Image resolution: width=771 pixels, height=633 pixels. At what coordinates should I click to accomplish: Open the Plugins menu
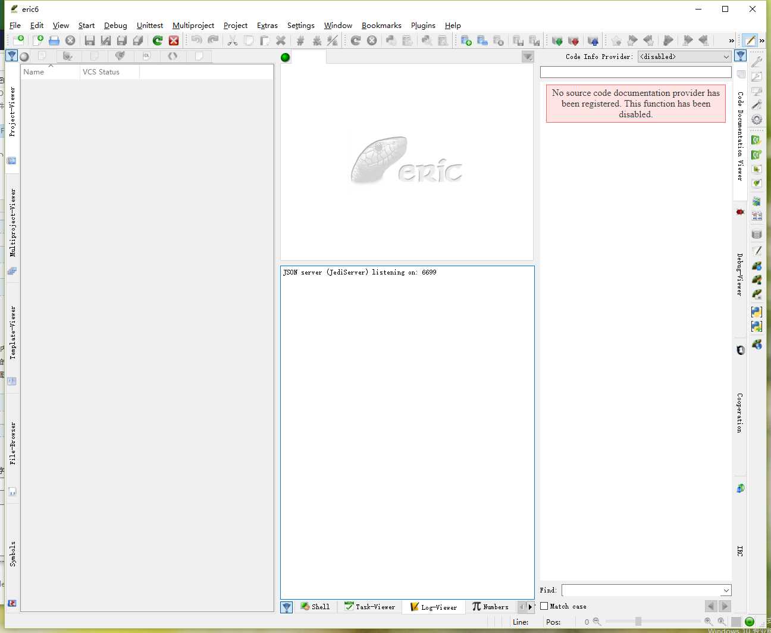(423, 26)
